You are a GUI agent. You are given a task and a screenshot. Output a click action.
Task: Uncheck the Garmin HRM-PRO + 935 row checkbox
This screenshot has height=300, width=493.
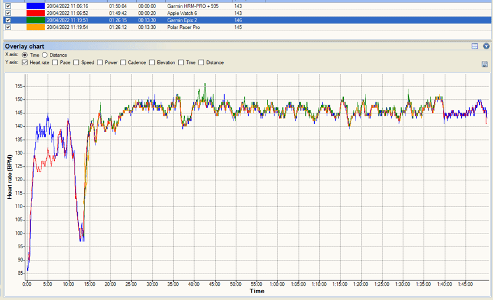pos(8,6)
